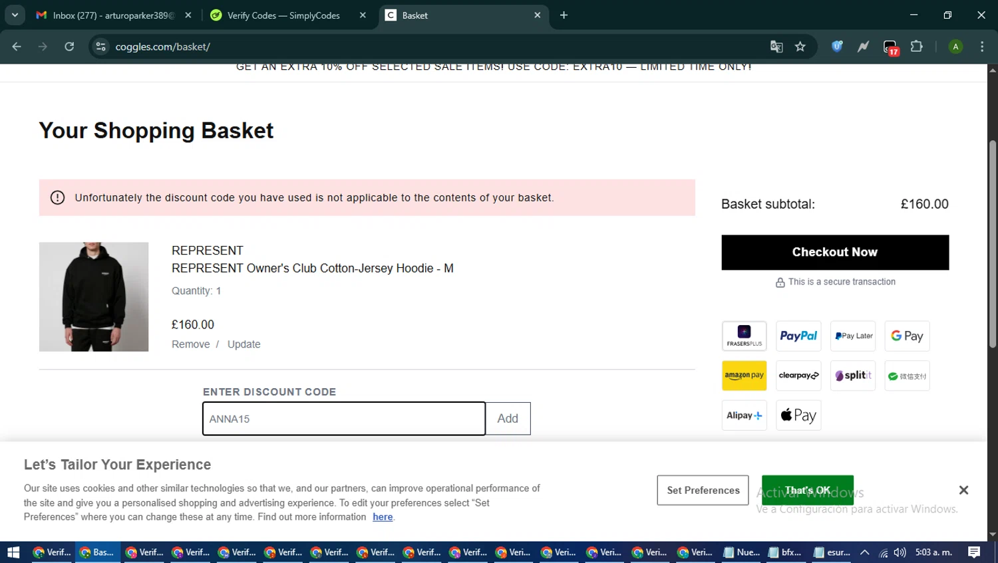This screenshot has width=998, height=563.
Task: Open the translate page icon
Action: [776, 47]
